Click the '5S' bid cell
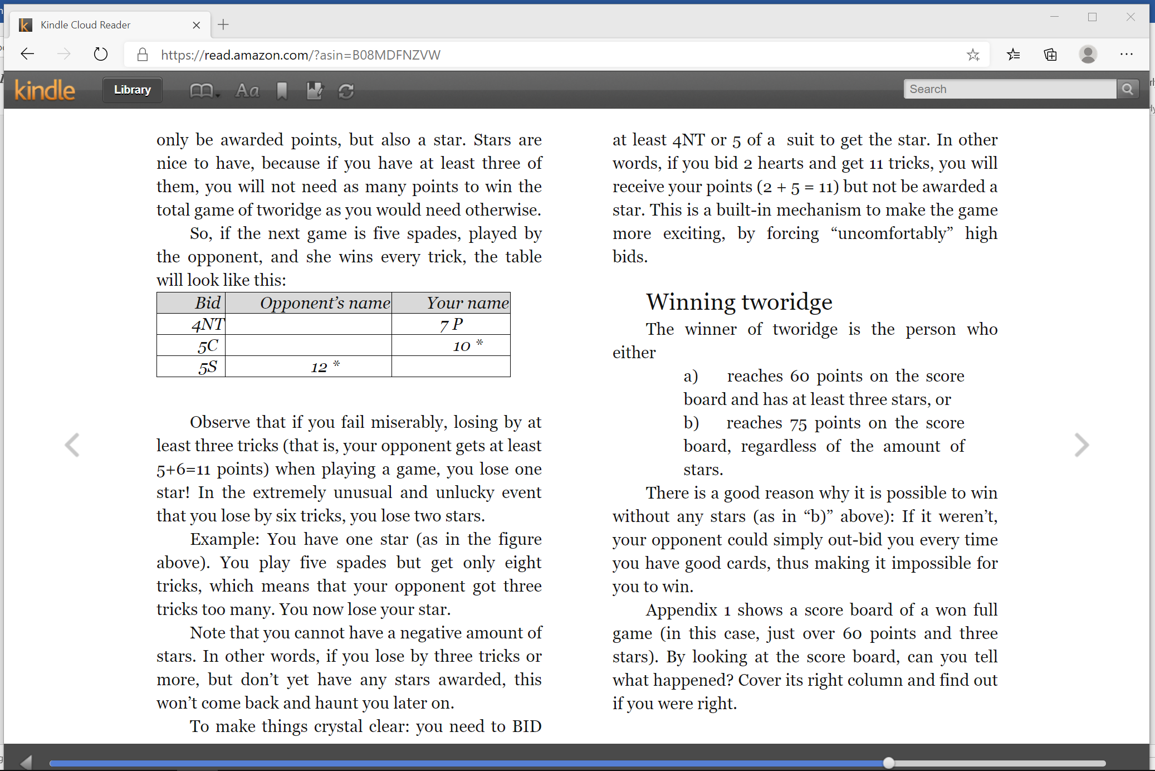Screen dimensions: 1155x771 [x=191, y=367]
